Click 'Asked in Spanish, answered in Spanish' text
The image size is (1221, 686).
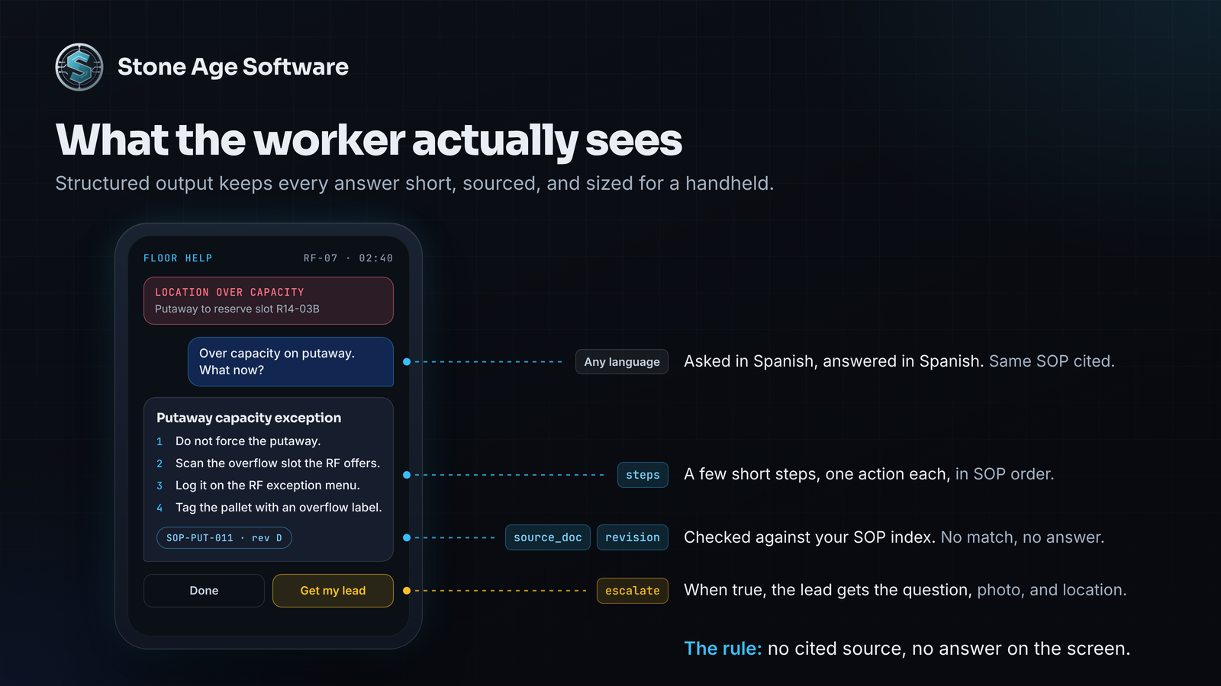[833, 361]
